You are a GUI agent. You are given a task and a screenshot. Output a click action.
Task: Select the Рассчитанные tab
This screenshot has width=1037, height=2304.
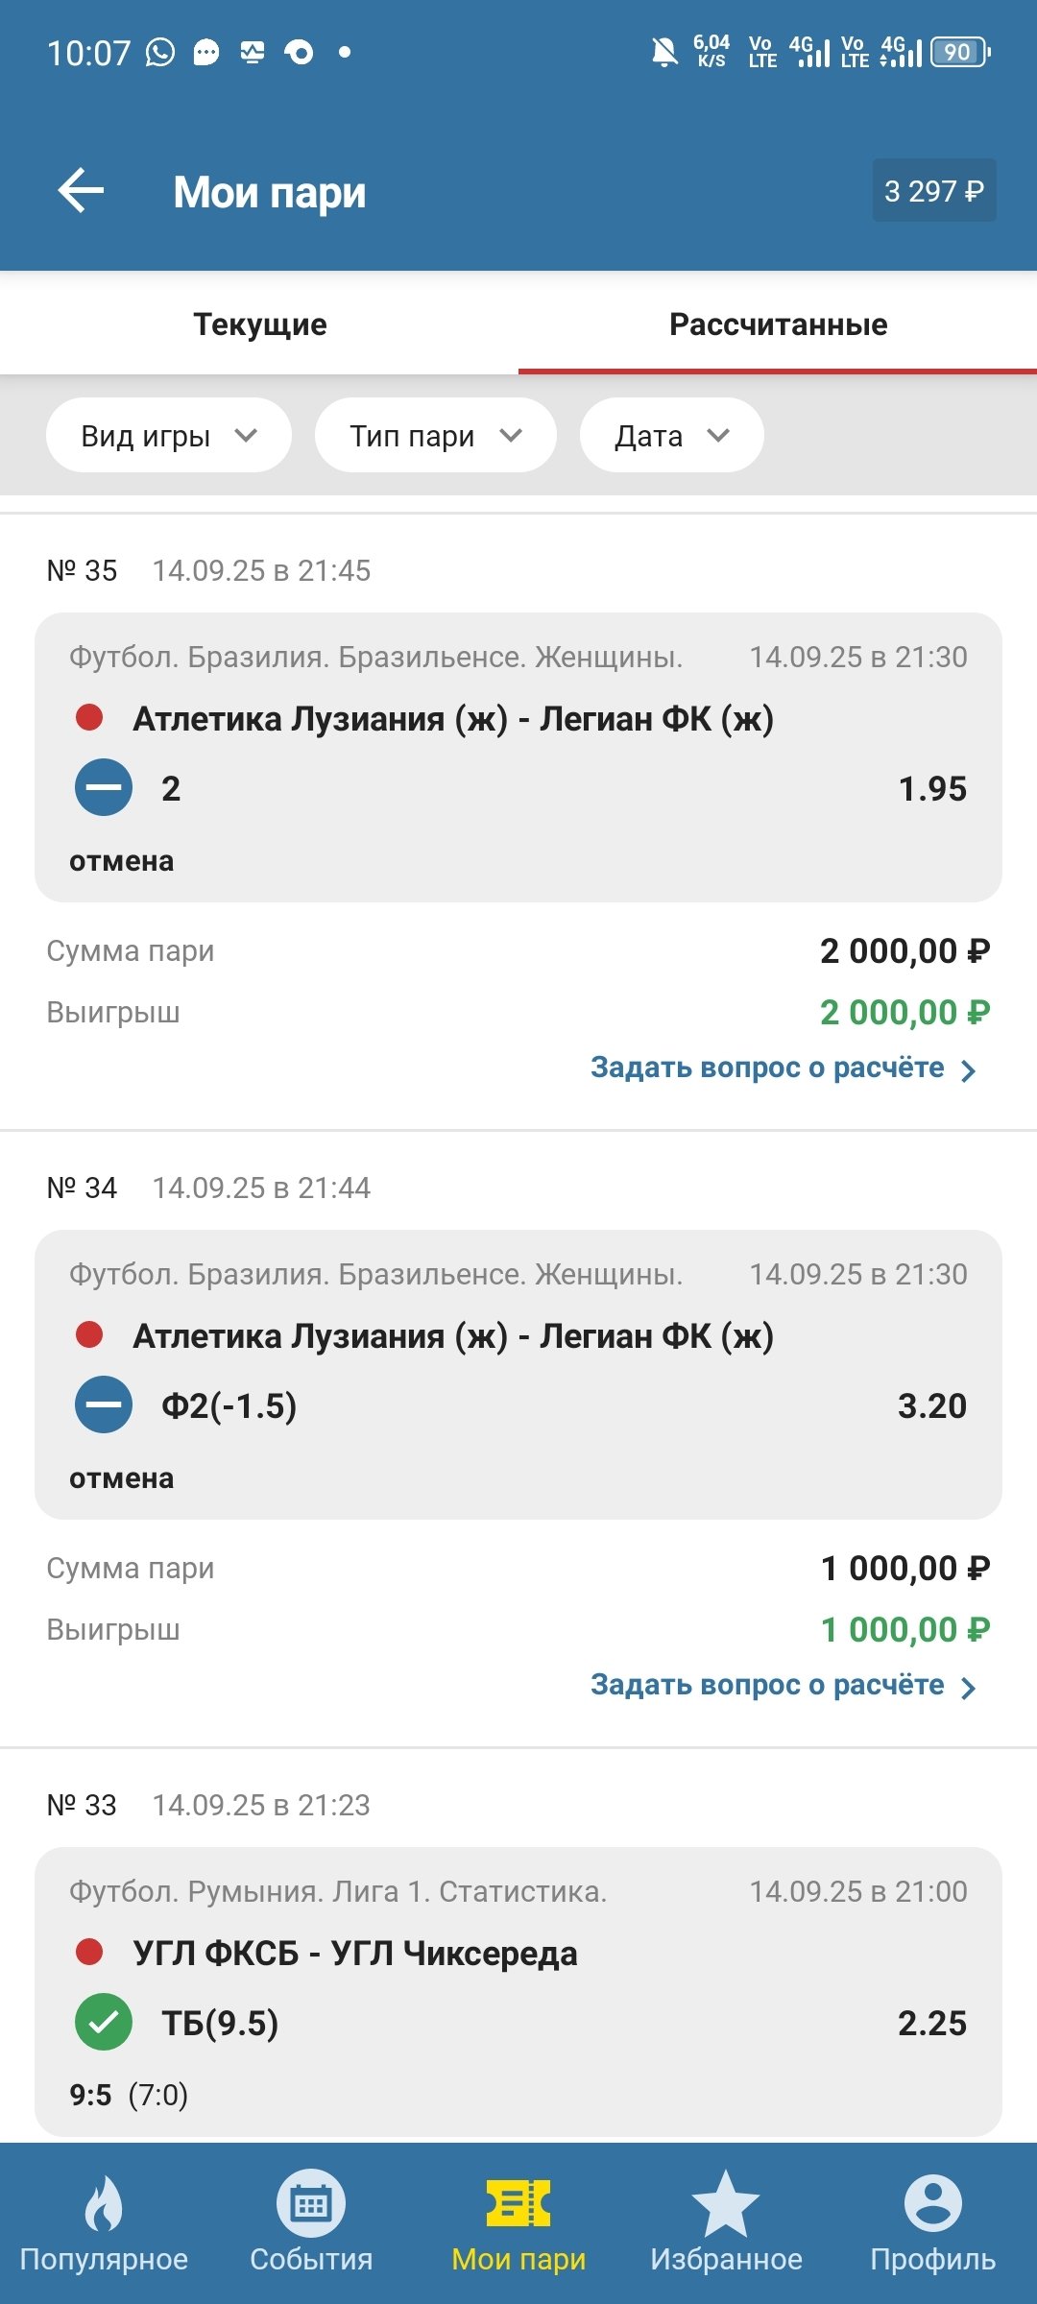point(778,324)
